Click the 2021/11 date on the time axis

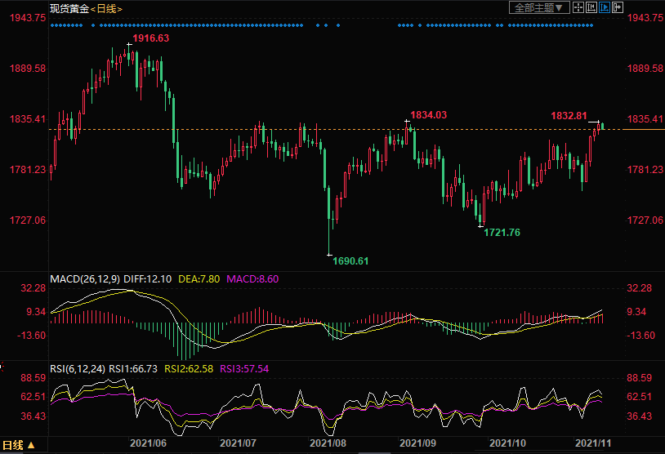click(x=594, y=443)
